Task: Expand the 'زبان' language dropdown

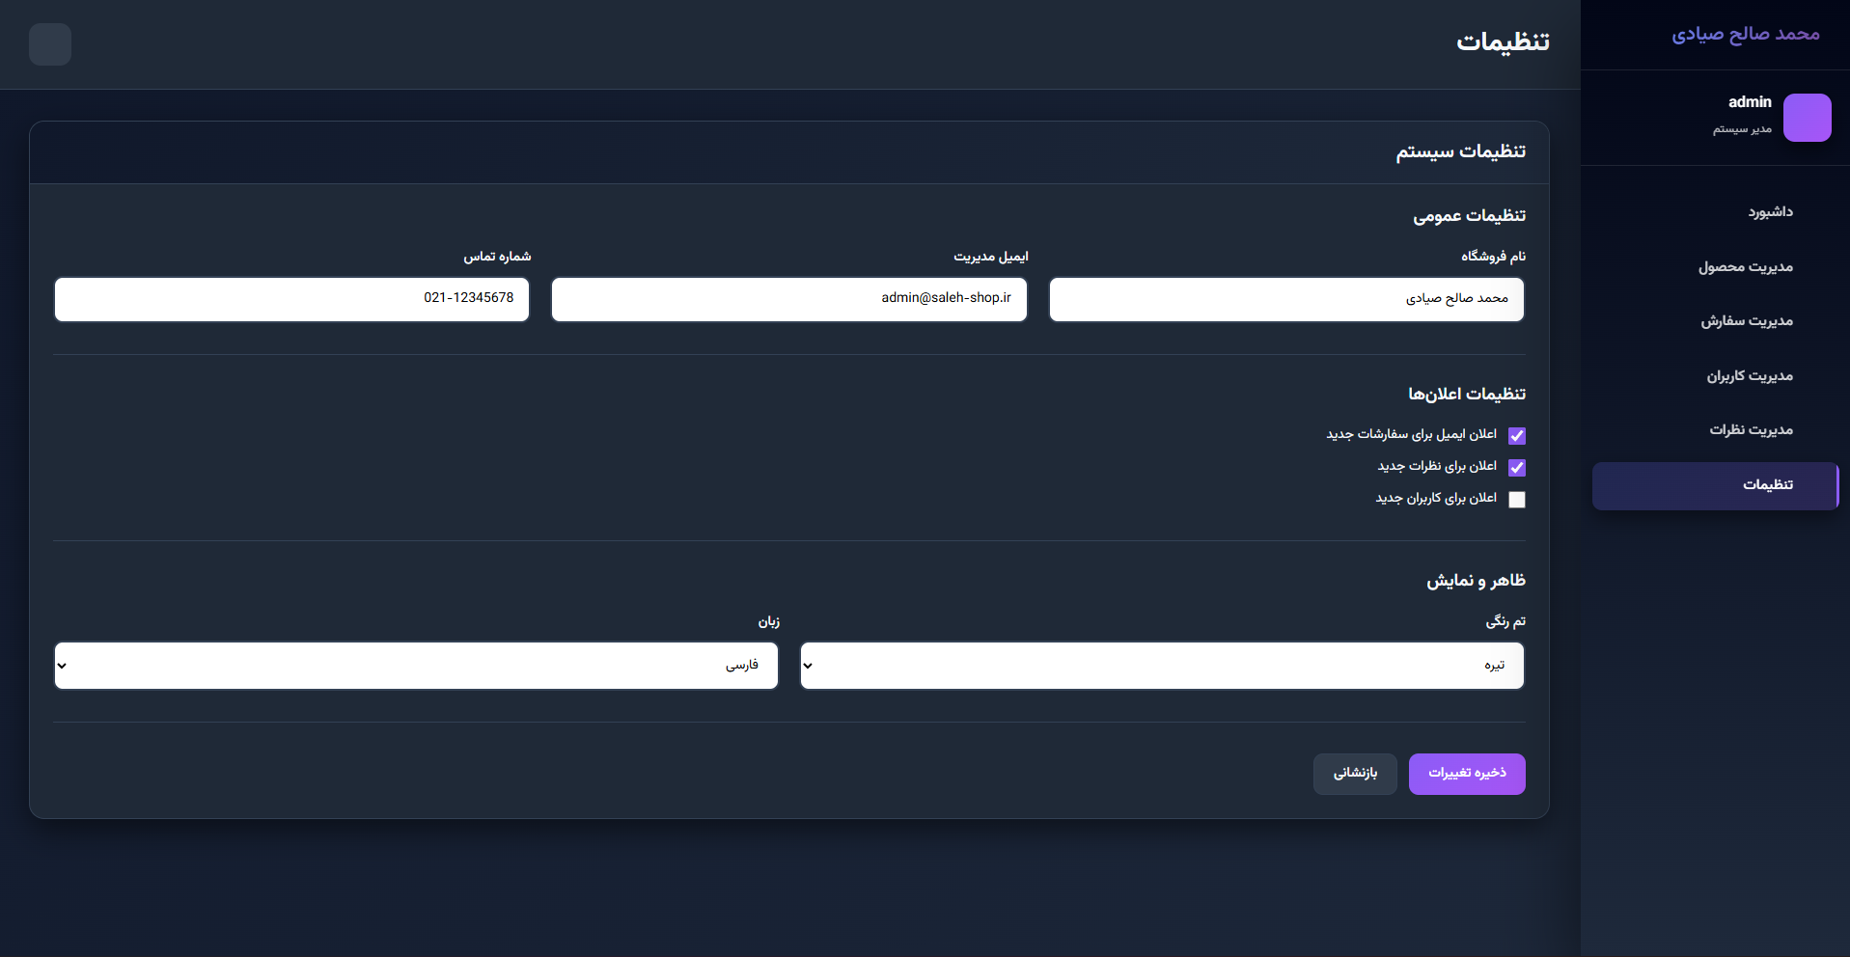Action: tap(416, 666)
